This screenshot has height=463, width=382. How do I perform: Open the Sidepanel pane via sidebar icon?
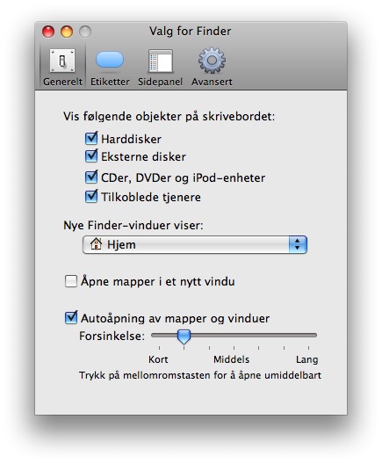tap(161, 61)
